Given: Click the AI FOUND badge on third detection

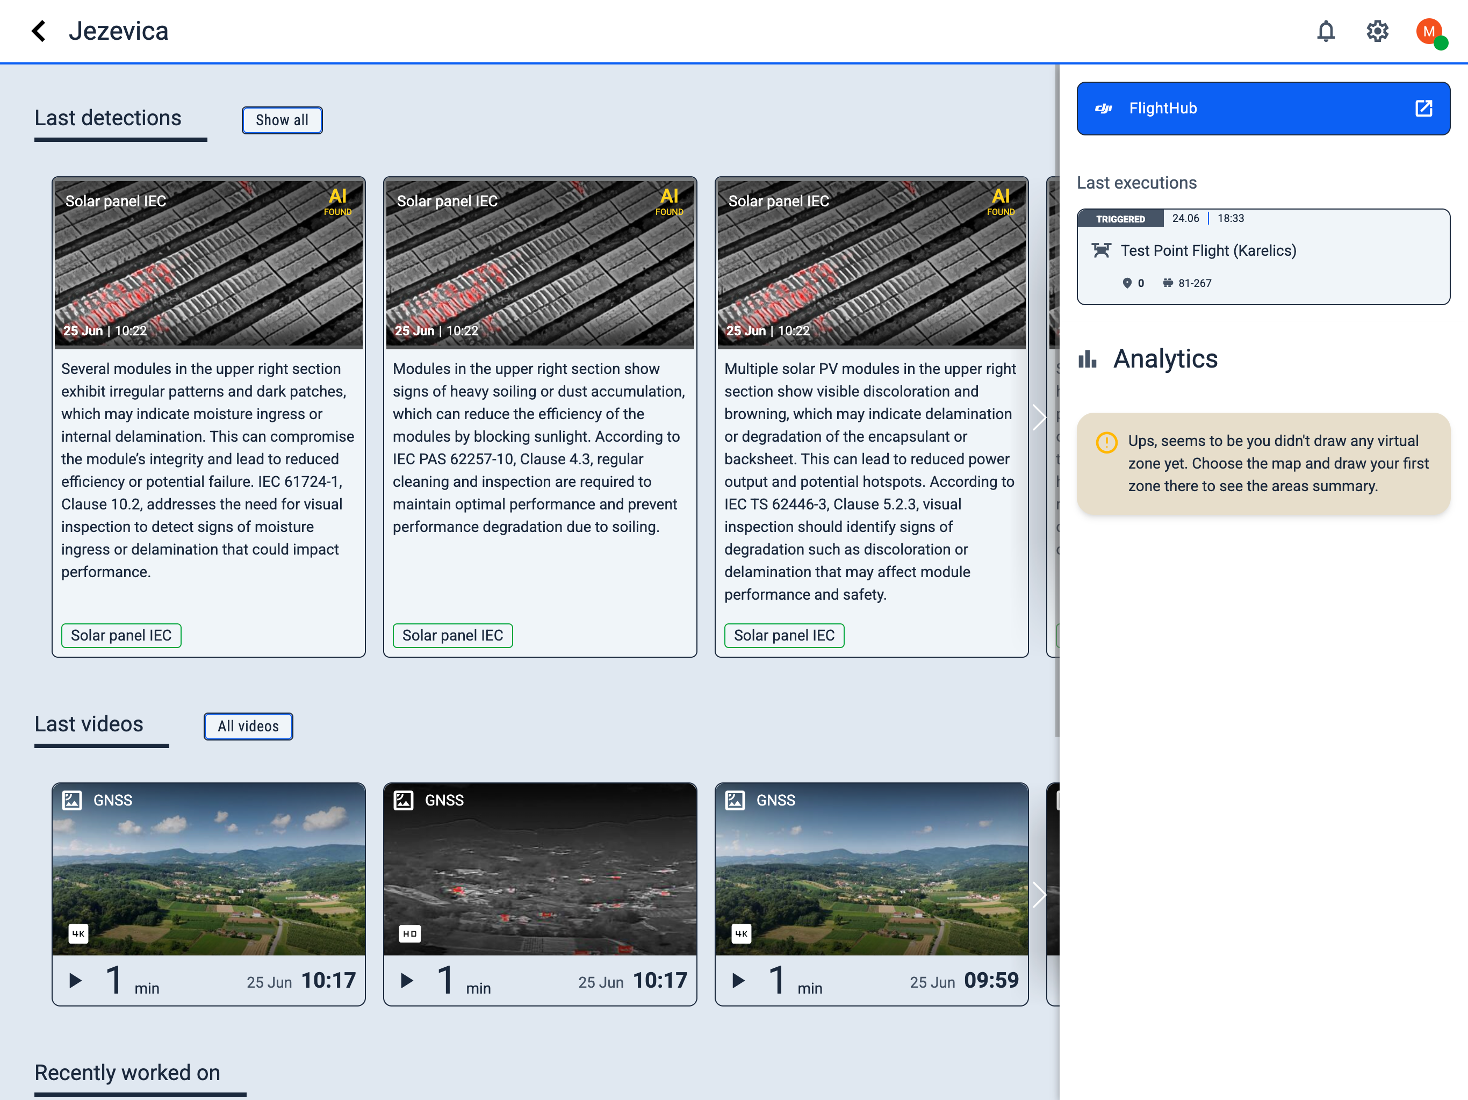Looking at the screenshot, I should pyautogui.click(x=1001, y=201).
